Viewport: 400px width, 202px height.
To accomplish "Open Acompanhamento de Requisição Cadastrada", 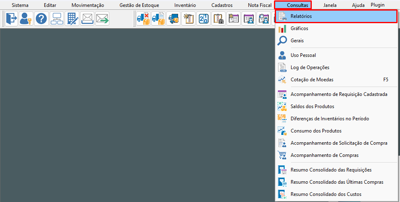I will click(x=336, y=94).
